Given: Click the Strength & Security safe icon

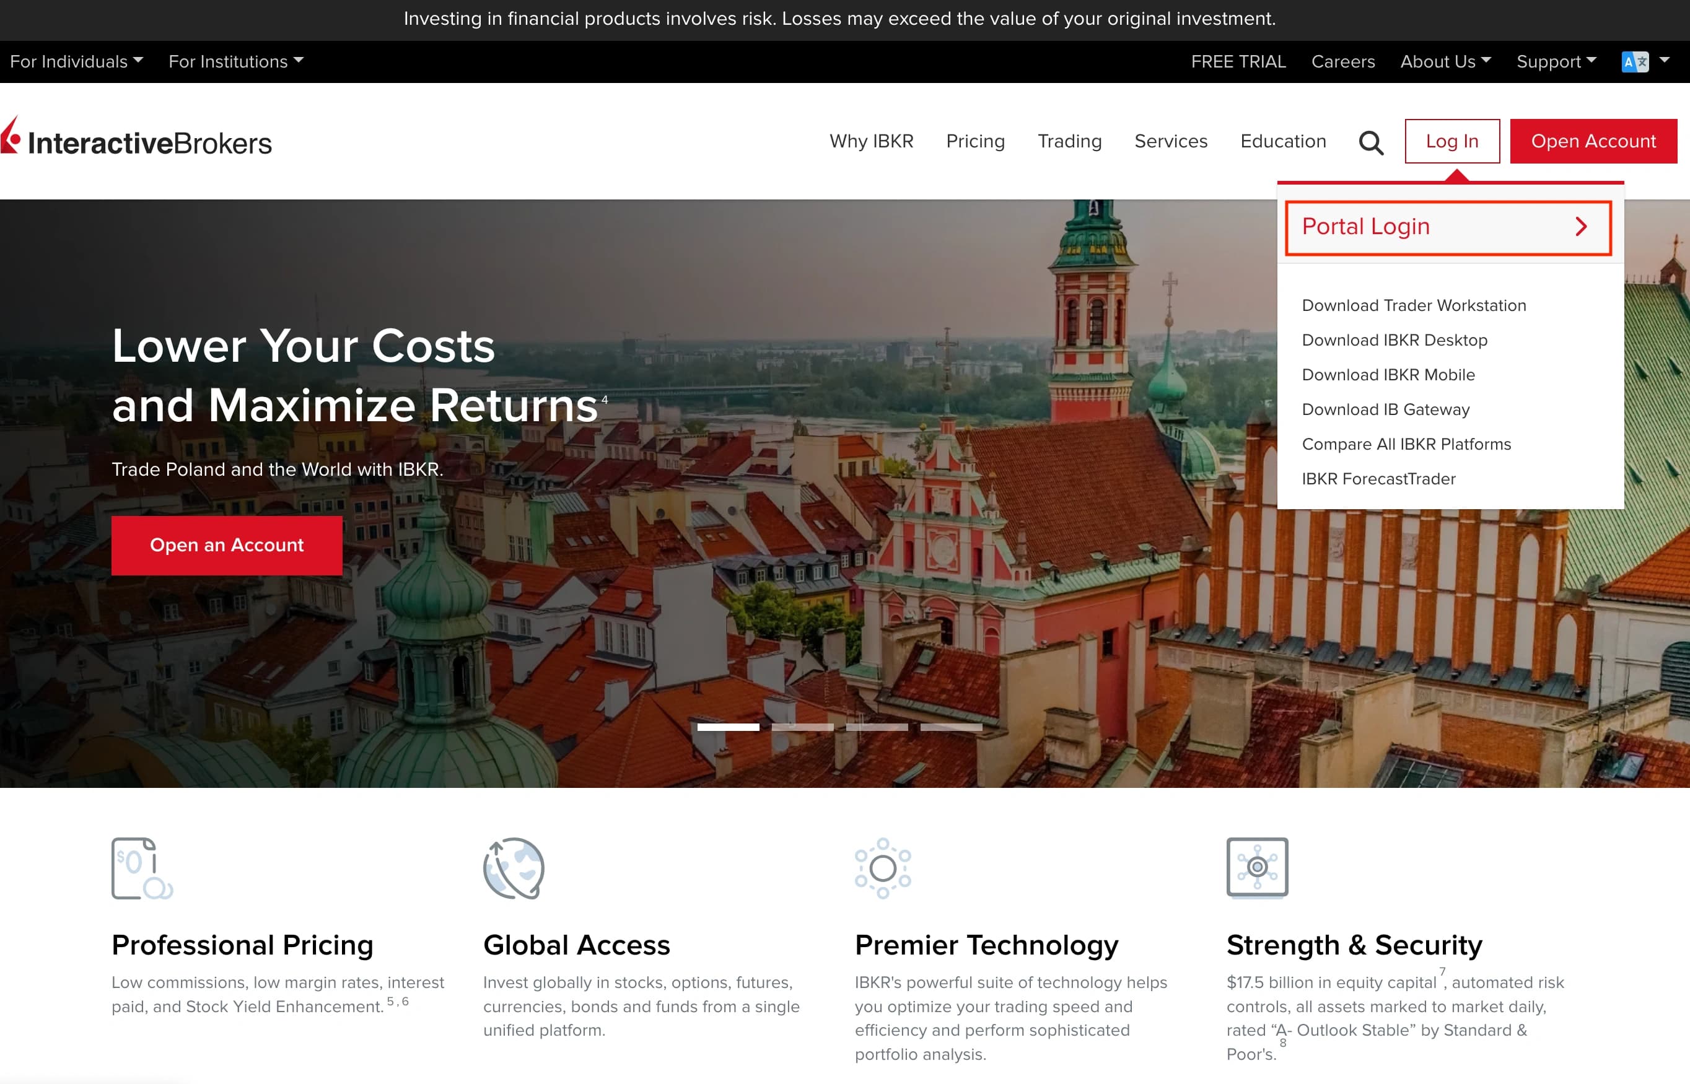Looking at the screenshot, I should [x=1257, y=867].
